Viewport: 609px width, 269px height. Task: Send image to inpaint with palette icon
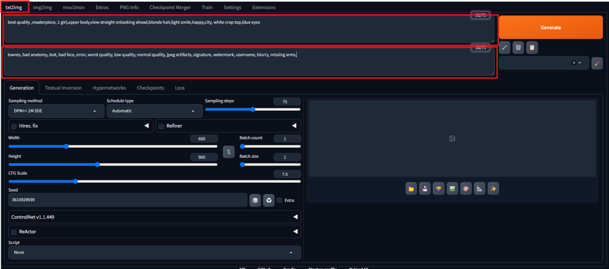pos(466,189)
